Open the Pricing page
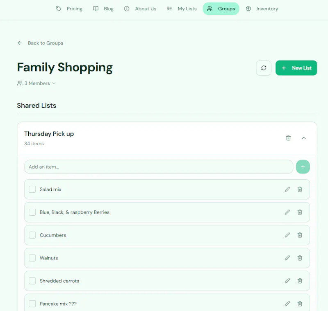 (x=69, y=9)
